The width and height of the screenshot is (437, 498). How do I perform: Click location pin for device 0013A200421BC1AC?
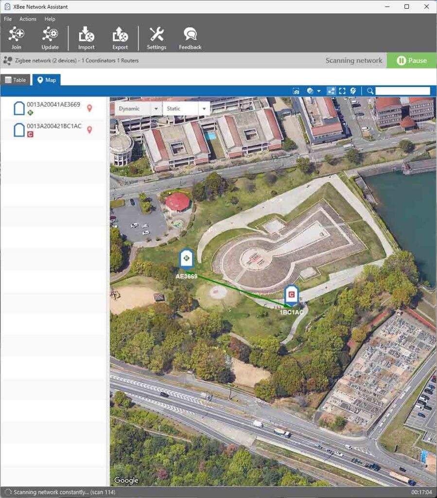[89, 130]
